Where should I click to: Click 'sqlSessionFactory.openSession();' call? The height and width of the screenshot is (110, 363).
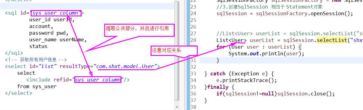tap(305, 13)
